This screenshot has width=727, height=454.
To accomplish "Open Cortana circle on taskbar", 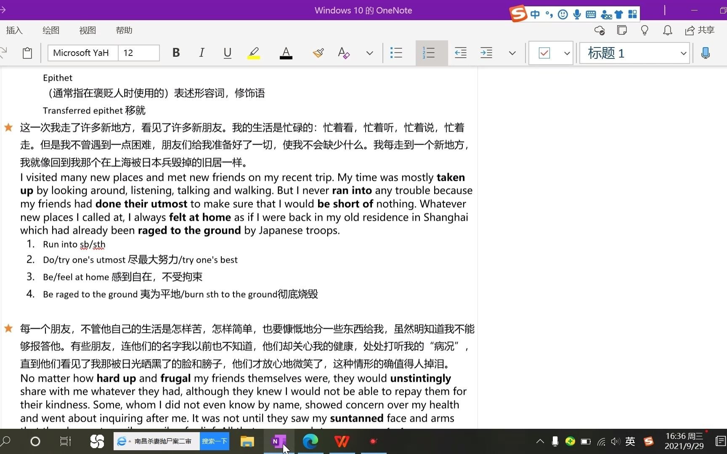I will [x=35, y=441].
